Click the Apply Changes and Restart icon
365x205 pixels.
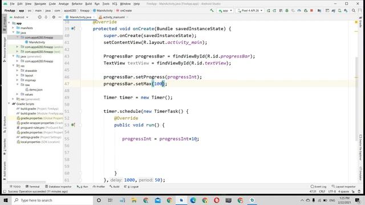coord(275,10)
